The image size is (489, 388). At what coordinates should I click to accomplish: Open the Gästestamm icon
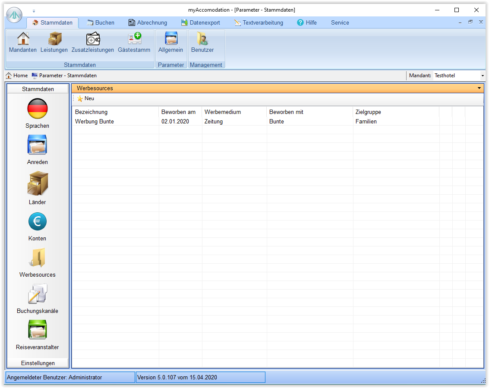point(134,39)
